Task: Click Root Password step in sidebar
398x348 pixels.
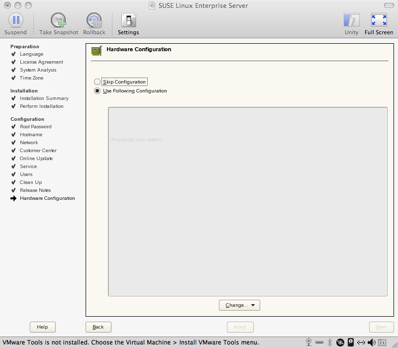Action: coord(35,127)
